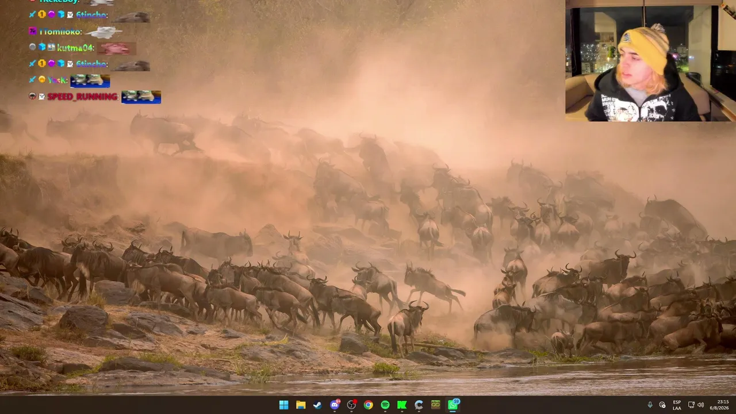Click the volume speaker tray icon
This screenshot has height=414, width=736.
[700, 405]
